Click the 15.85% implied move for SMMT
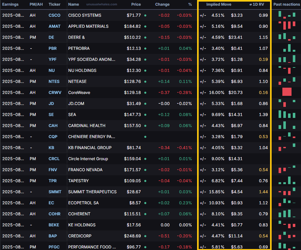301x250 pixels. point(217,192)
